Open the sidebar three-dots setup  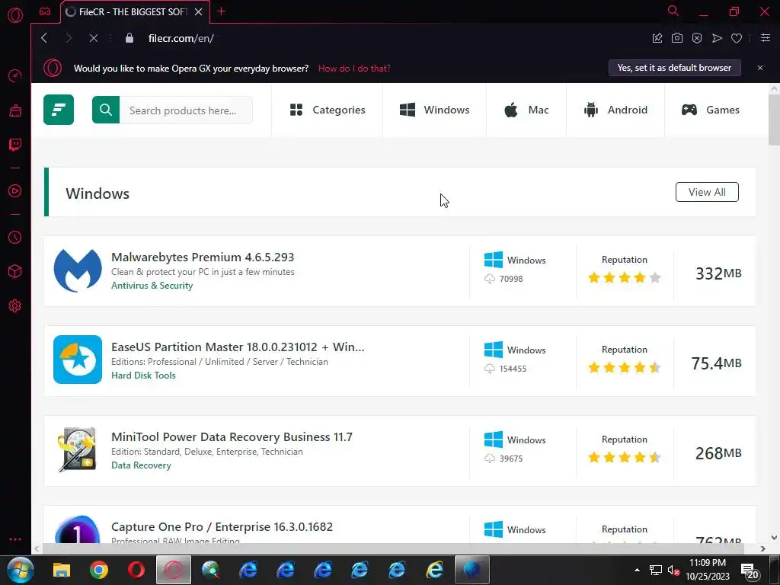click(x=15, y=539)
